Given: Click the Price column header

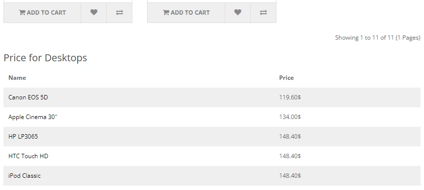Looking at the screenshot, I should click(286, 77).
